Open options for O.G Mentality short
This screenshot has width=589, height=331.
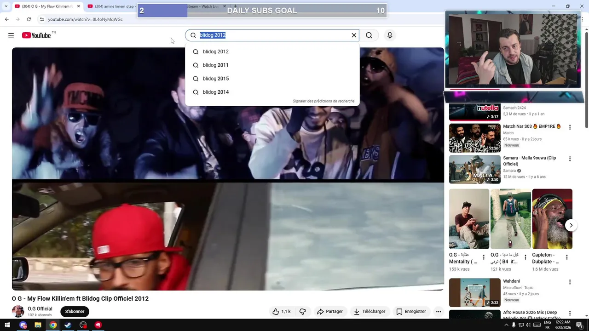pos(484,257)
